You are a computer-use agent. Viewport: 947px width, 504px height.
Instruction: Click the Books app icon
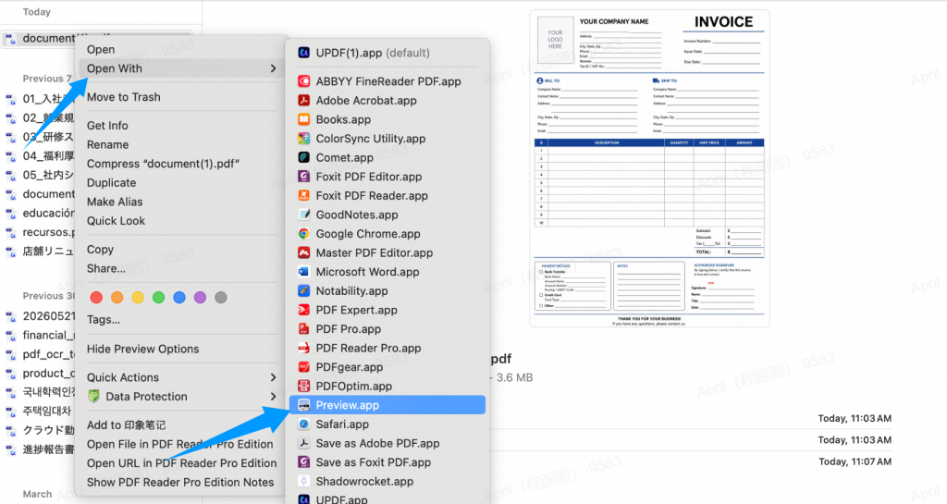[303, 119]
